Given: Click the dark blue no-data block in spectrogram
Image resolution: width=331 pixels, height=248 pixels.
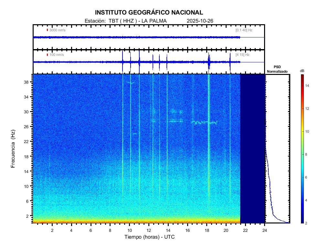Looking at the screenshot, I should (x=252, y=149).
